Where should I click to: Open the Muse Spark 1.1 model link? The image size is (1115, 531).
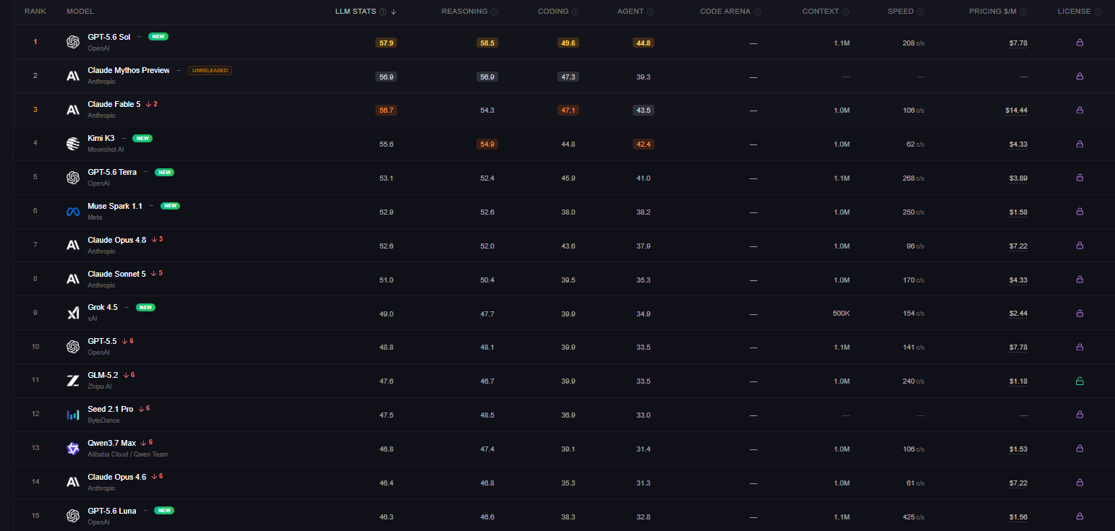coord(115,207)
